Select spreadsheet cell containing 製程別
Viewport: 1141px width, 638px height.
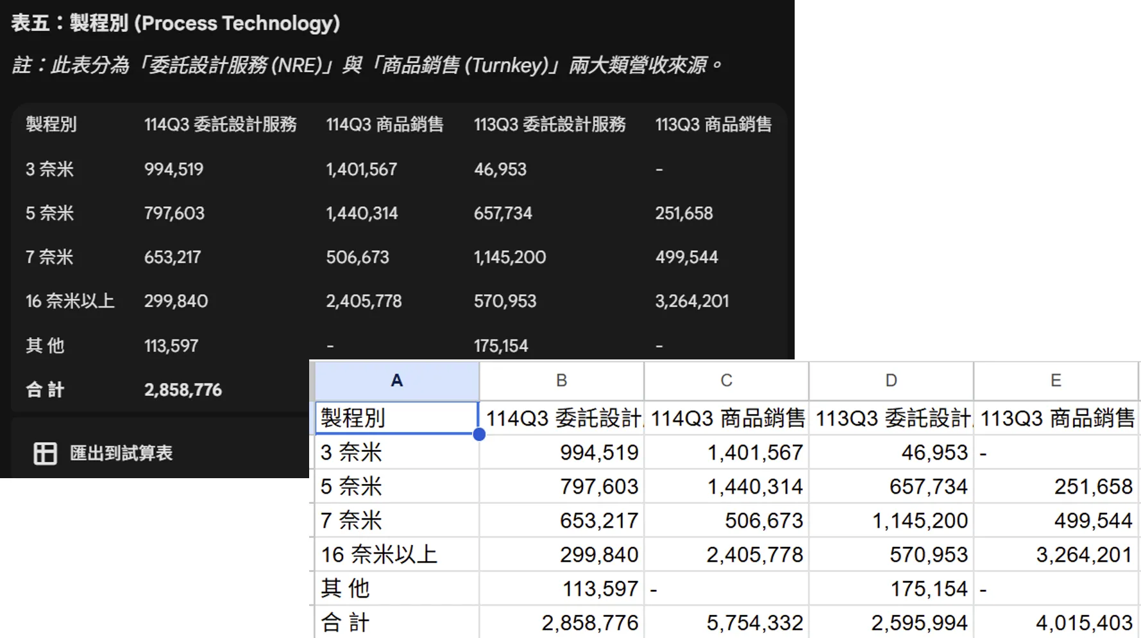[x=396, y=418]
